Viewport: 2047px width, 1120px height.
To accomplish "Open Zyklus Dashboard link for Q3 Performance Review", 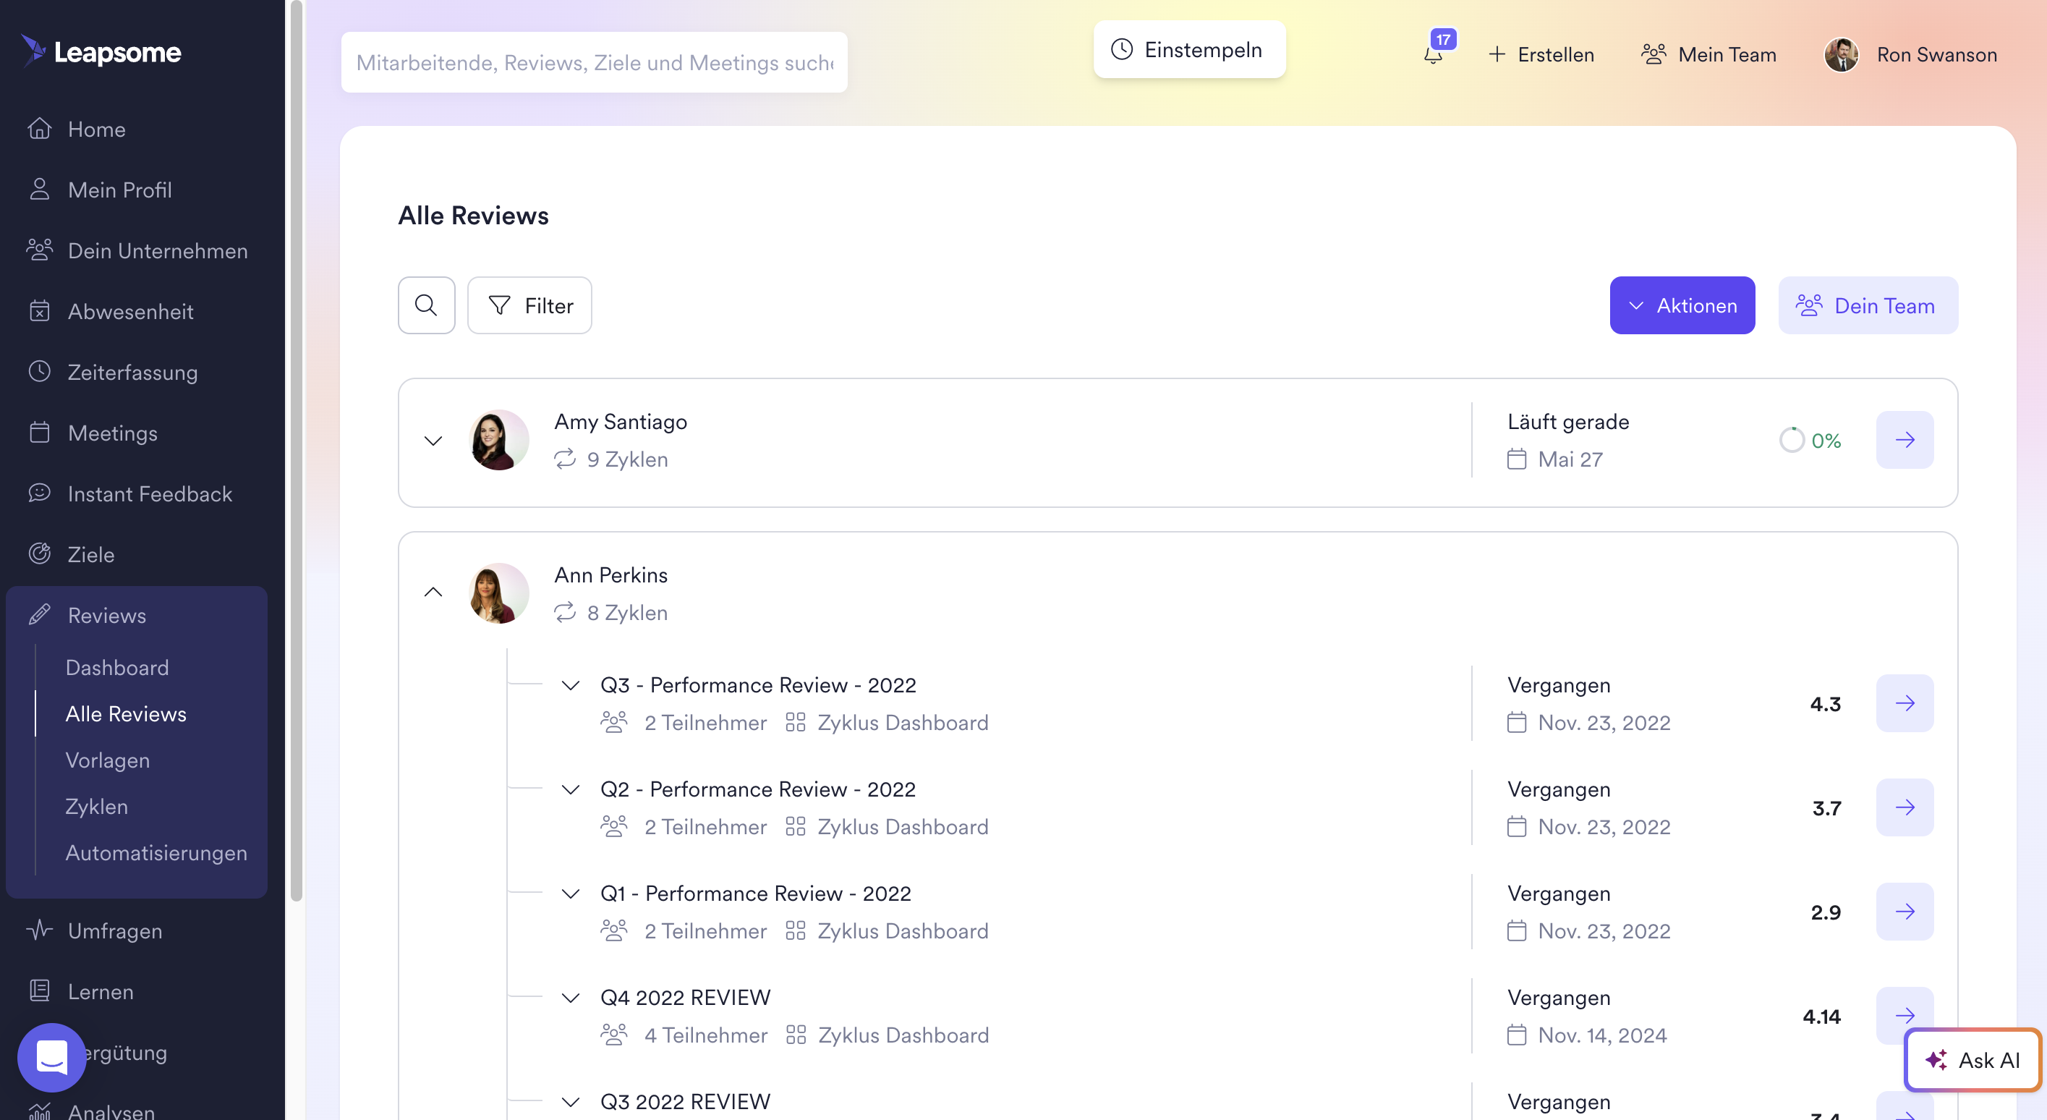I will pyautogui.click(x=887, y=723).
